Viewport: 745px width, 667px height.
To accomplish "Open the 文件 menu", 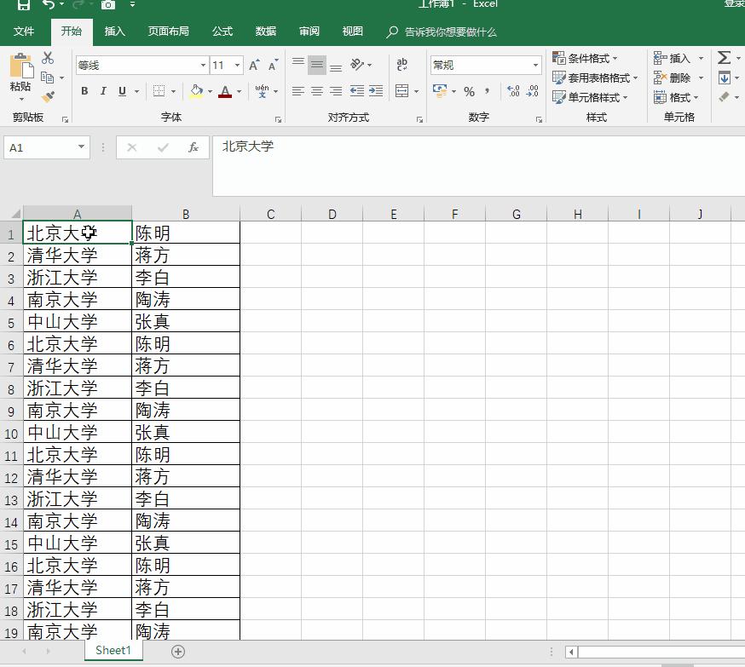I will (25, 32).
